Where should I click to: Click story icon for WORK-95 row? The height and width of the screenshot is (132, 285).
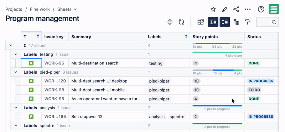31,99
